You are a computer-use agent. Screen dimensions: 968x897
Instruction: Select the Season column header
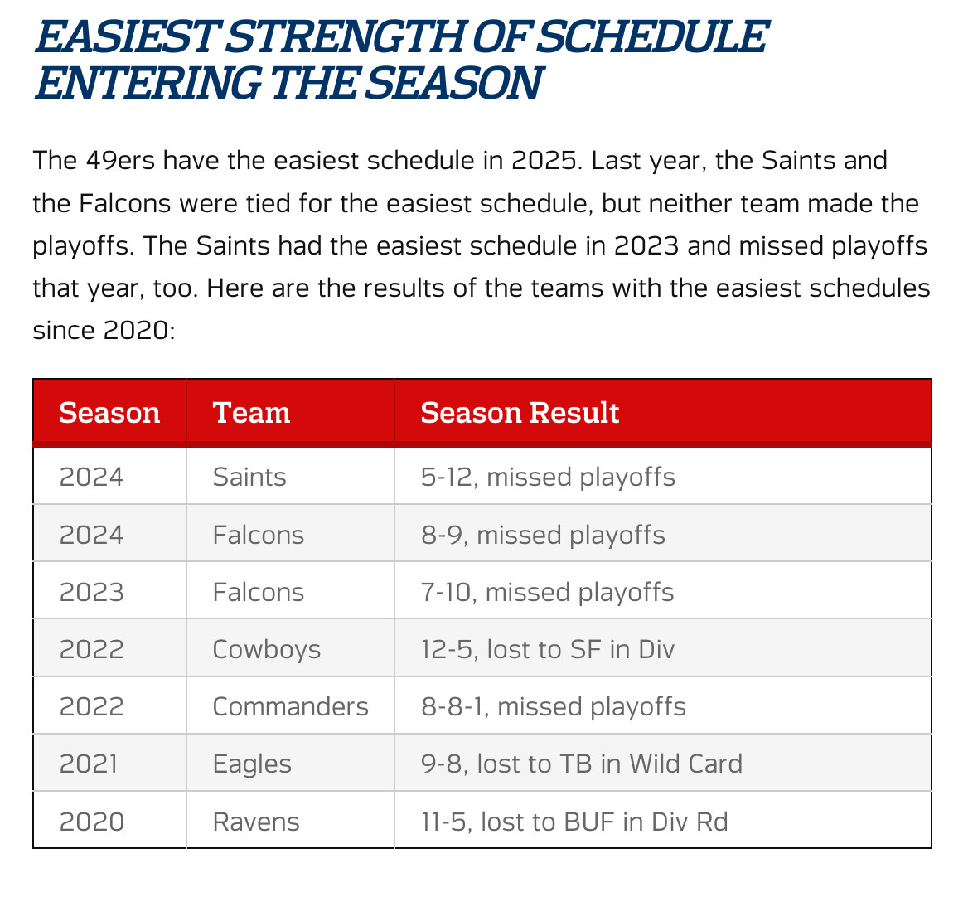click(x=109, y=413)
